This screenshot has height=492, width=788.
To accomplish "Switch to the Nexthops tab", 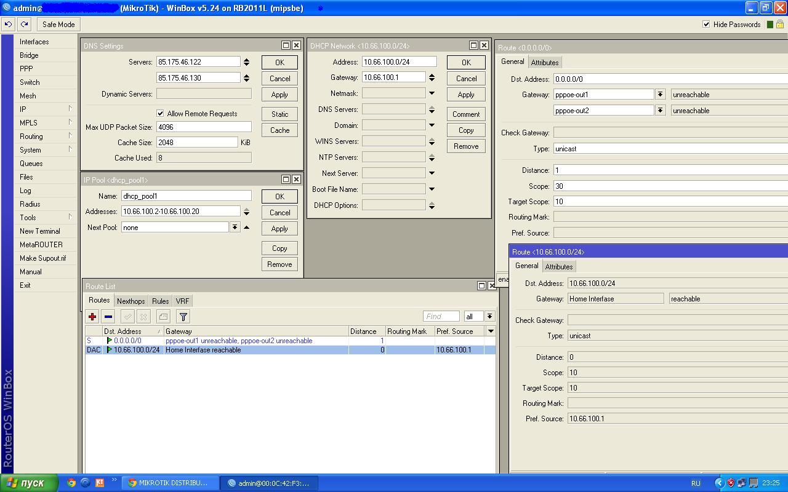I will [131, 301].
